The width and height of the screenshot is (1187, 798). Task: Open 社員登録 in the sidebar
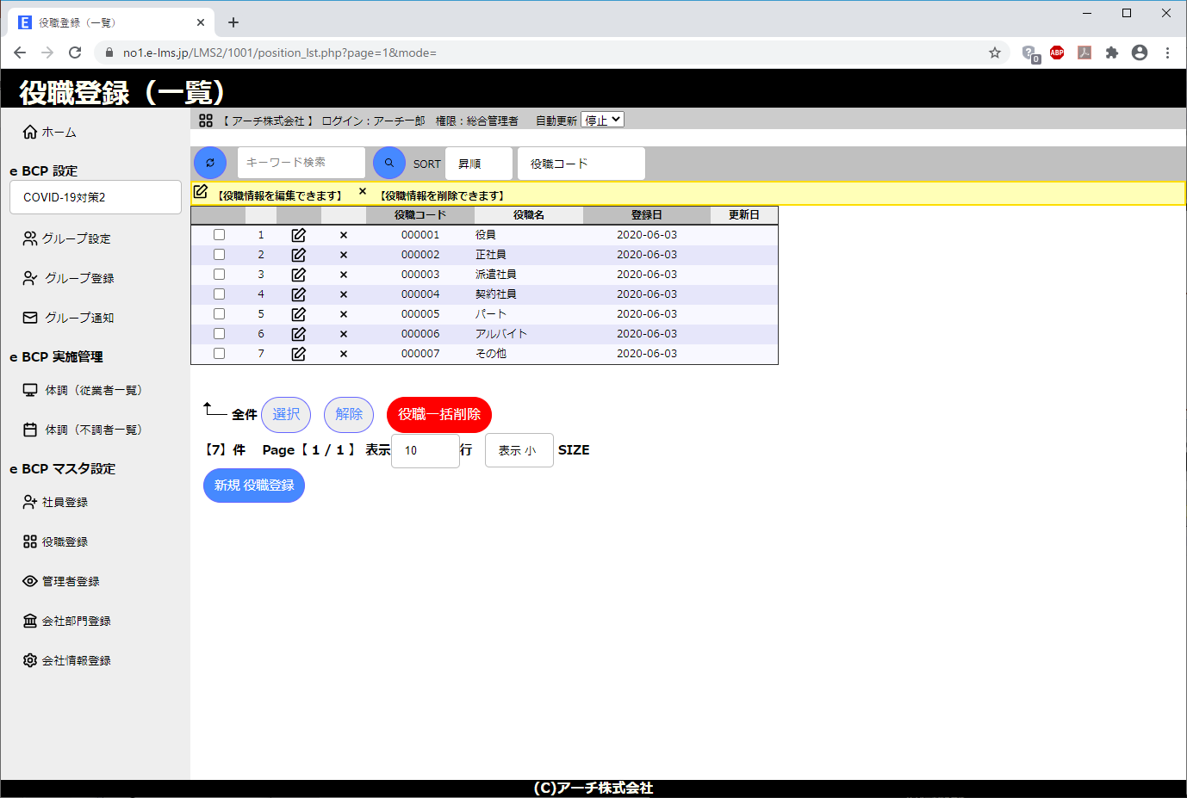[65, 502]
